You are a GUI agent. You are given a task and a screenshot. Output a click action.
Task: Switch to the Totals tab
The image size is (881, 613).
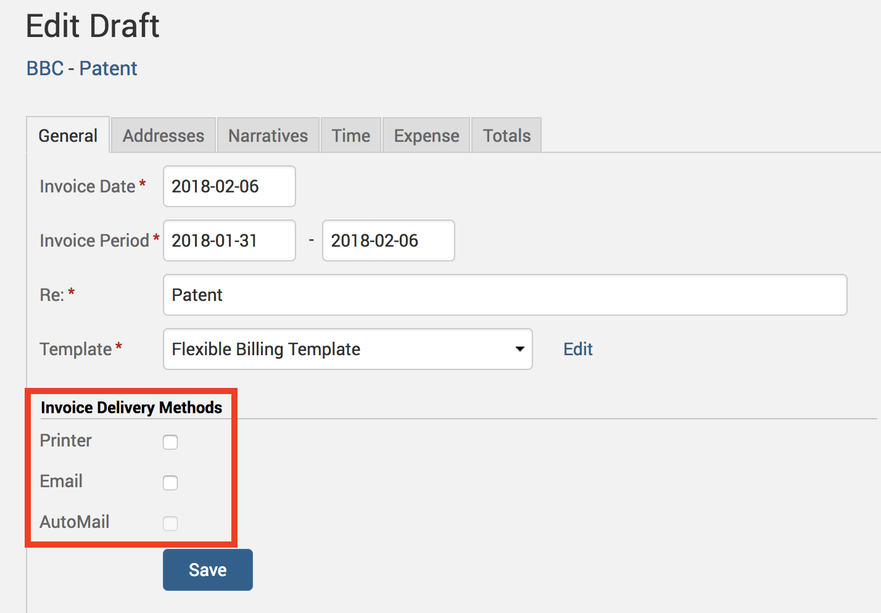point(506,135)
